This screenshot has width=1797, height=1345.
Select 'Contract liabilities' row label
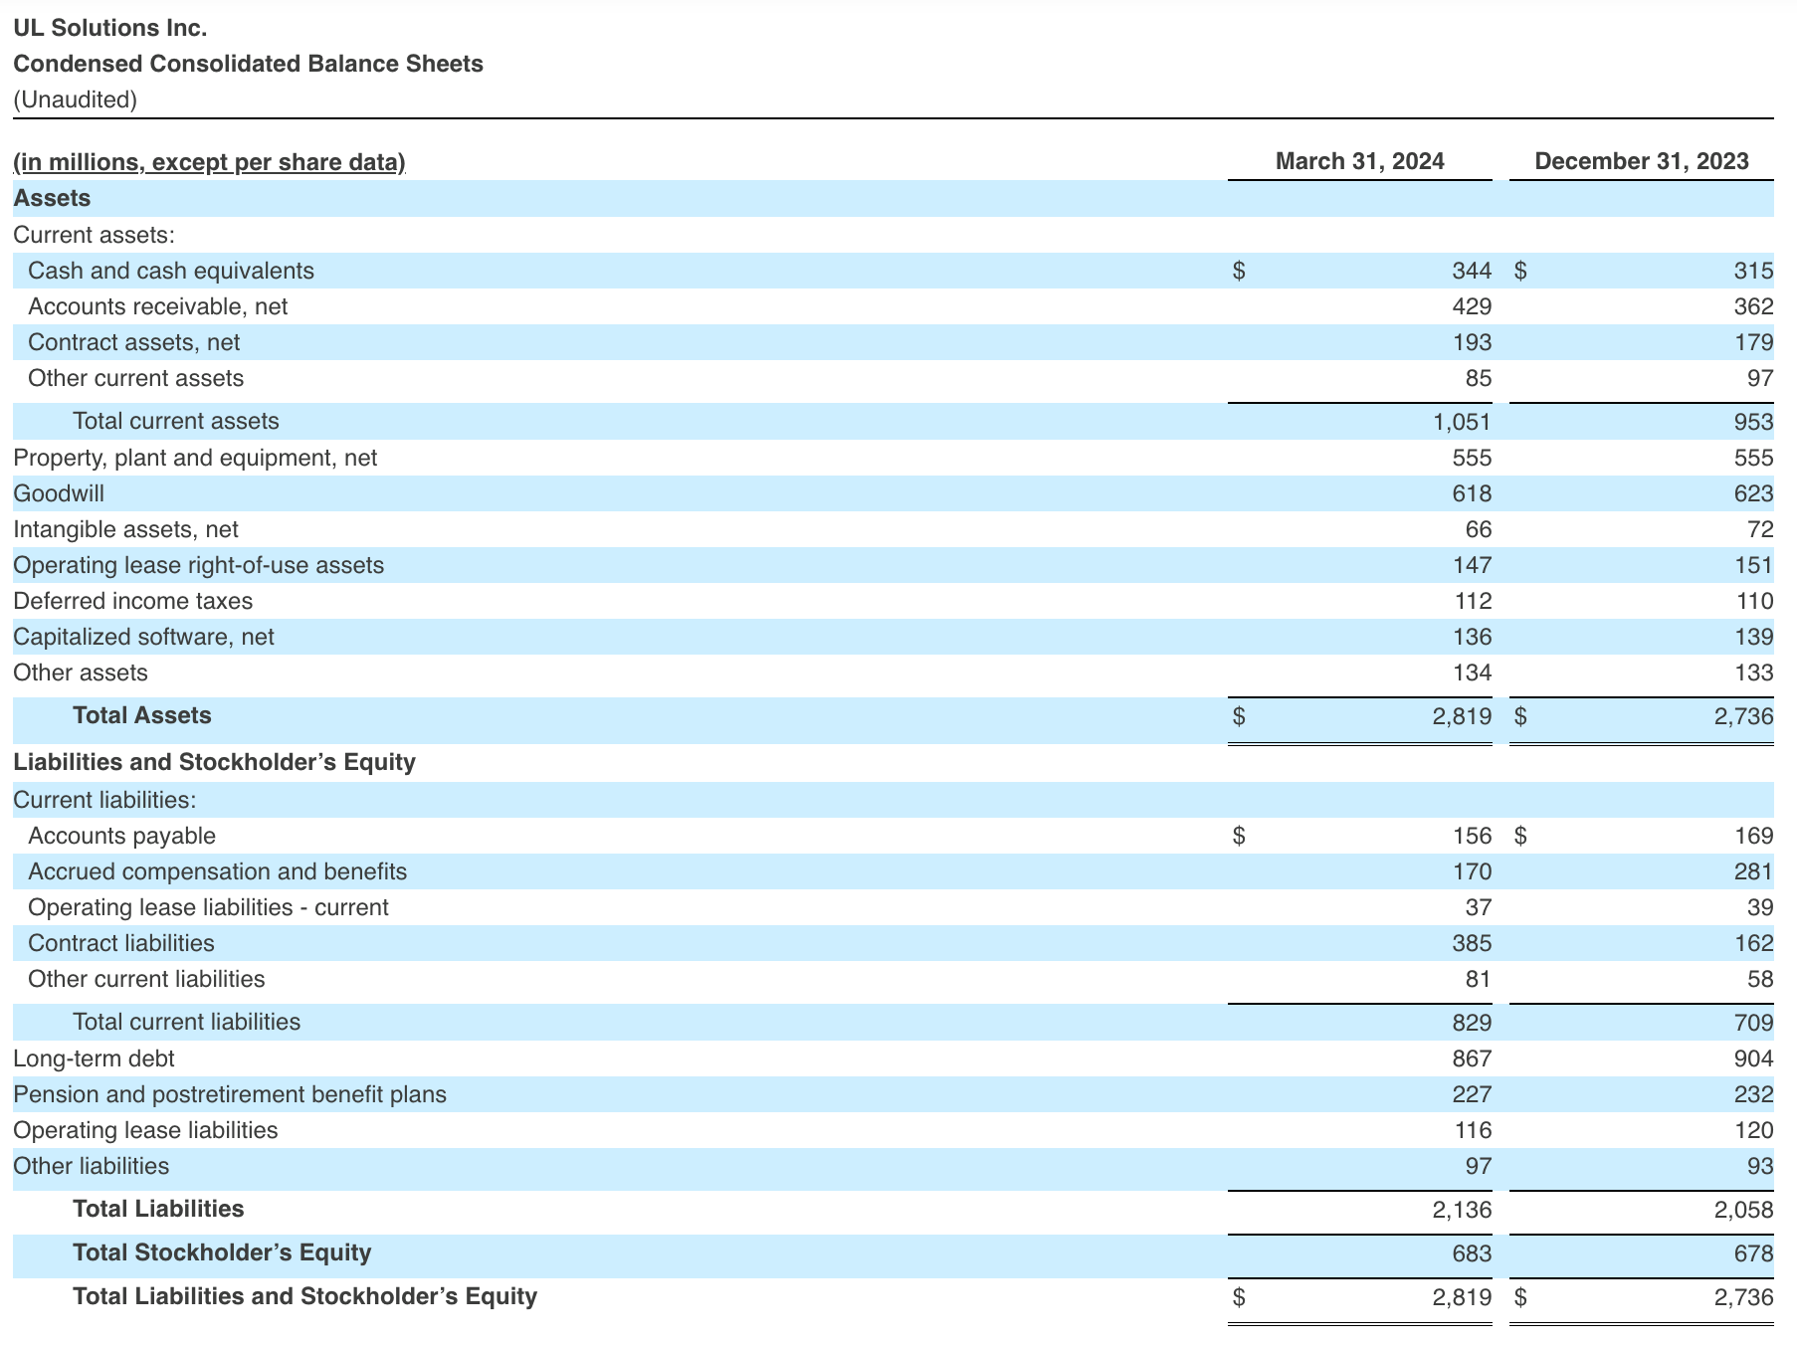click(121, 943)
